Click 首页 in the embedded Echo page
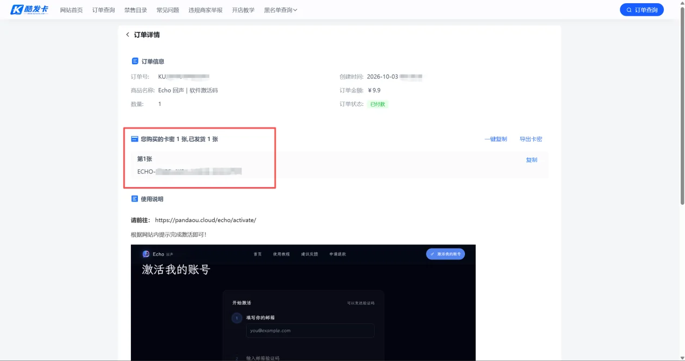 pos(257,254)
